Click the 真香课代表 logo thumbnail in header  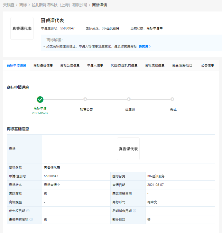pos(22,28)
